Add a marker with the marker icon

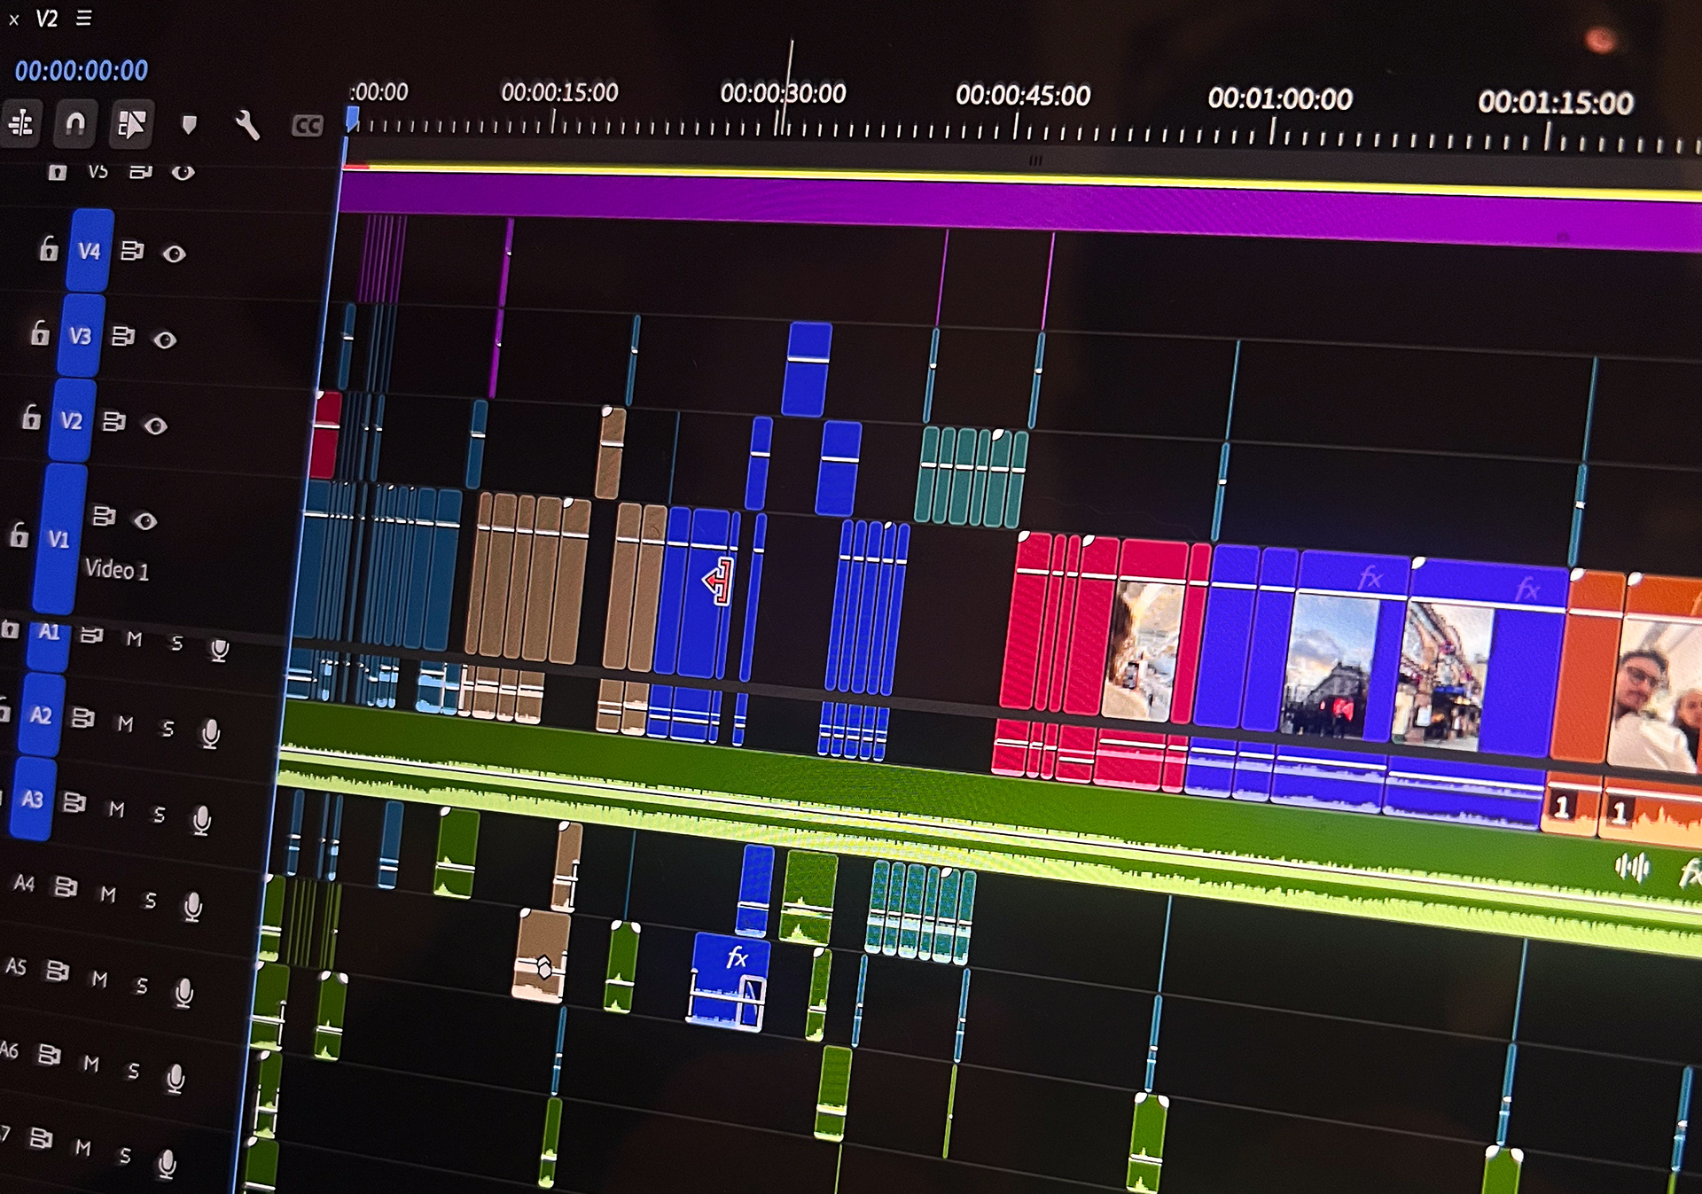189,124
